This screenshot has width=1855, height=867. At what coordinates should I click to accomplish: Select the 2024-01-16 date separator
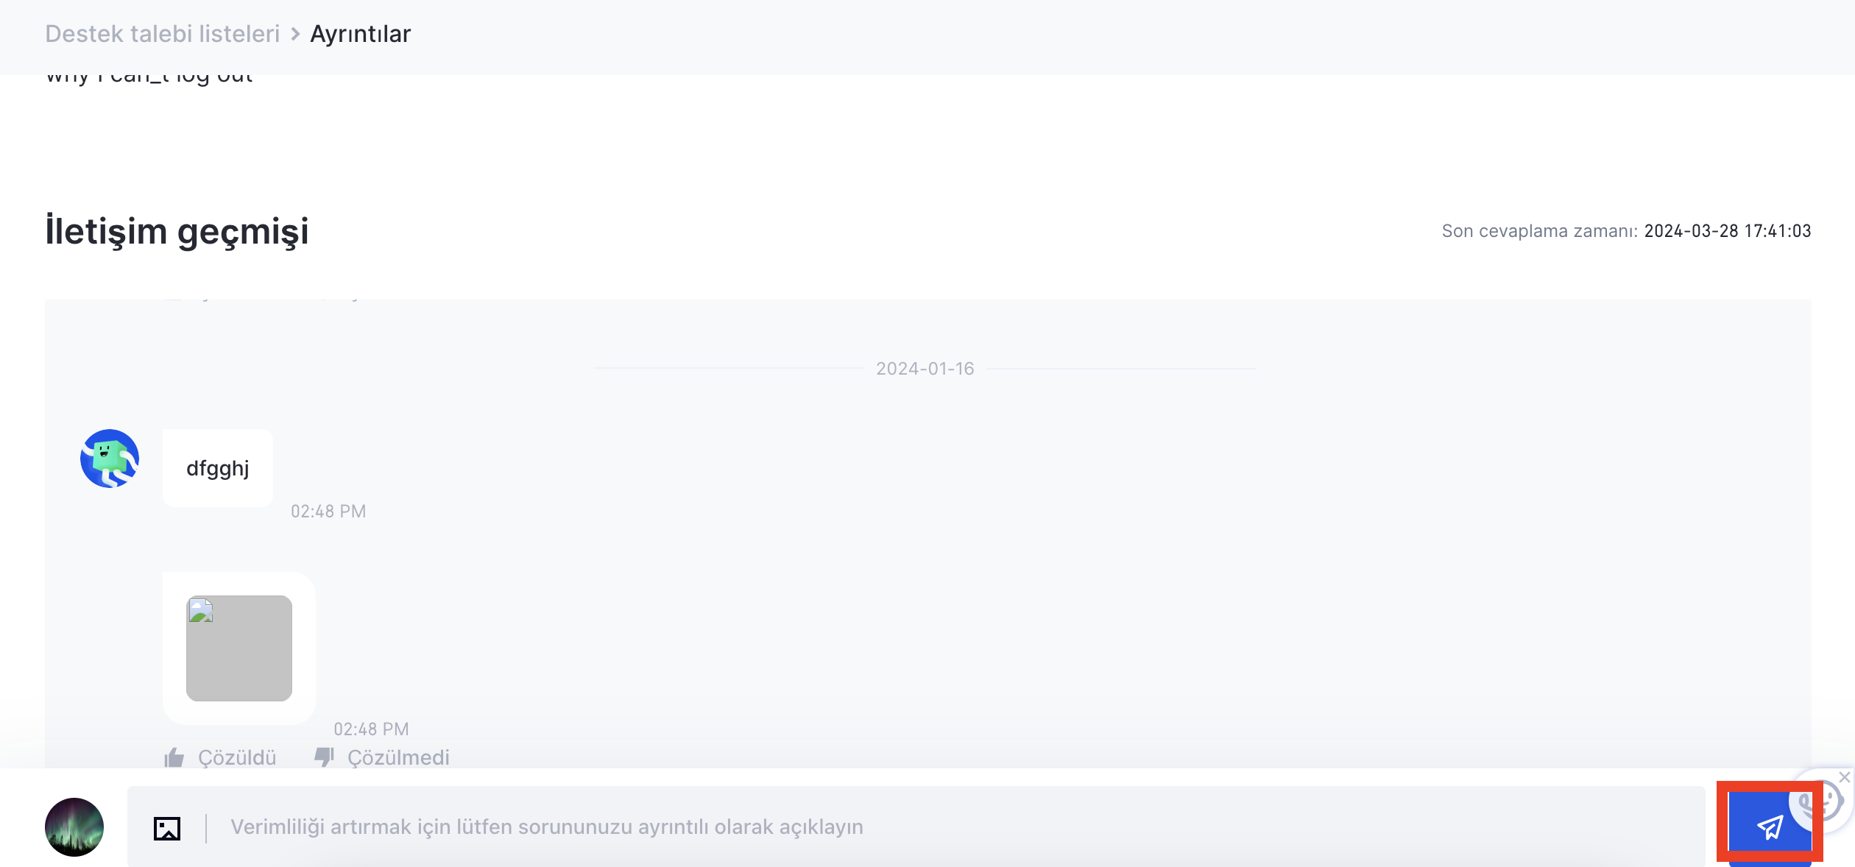[925, 369]
